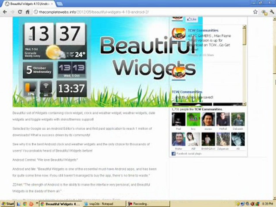Click the Facebook social plugin link
Image resolution: width=276 pixels, height=207 pixels.
tap(189, 154)
